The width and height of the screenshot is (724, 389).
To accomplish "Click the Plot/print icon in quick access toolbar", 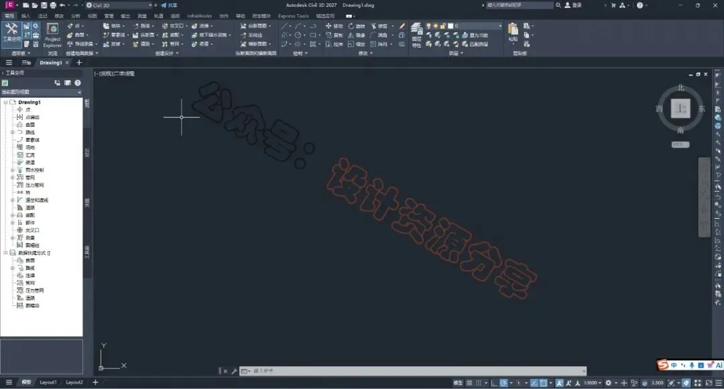I will click(53, 5).
